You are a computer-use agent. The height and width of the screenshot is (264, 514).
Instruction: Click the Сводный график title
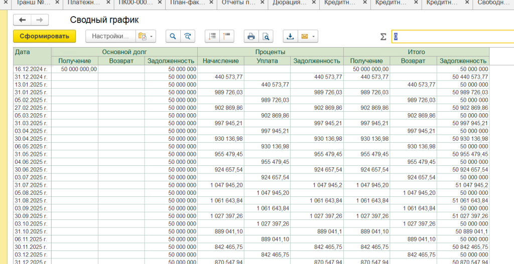[x=104, y=20]
